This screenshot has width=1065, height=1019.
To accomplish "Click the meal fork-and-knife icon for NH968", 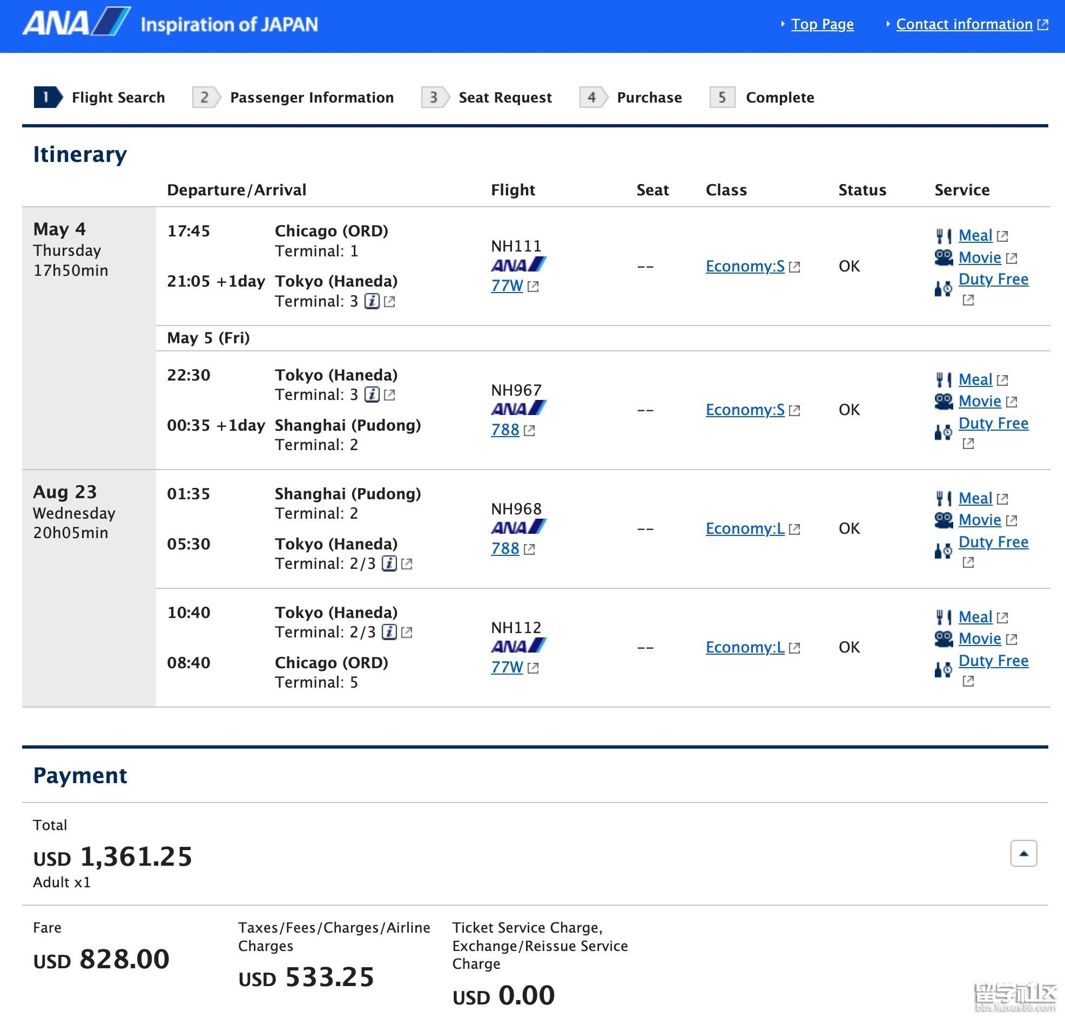I will [x=943, y=498].
